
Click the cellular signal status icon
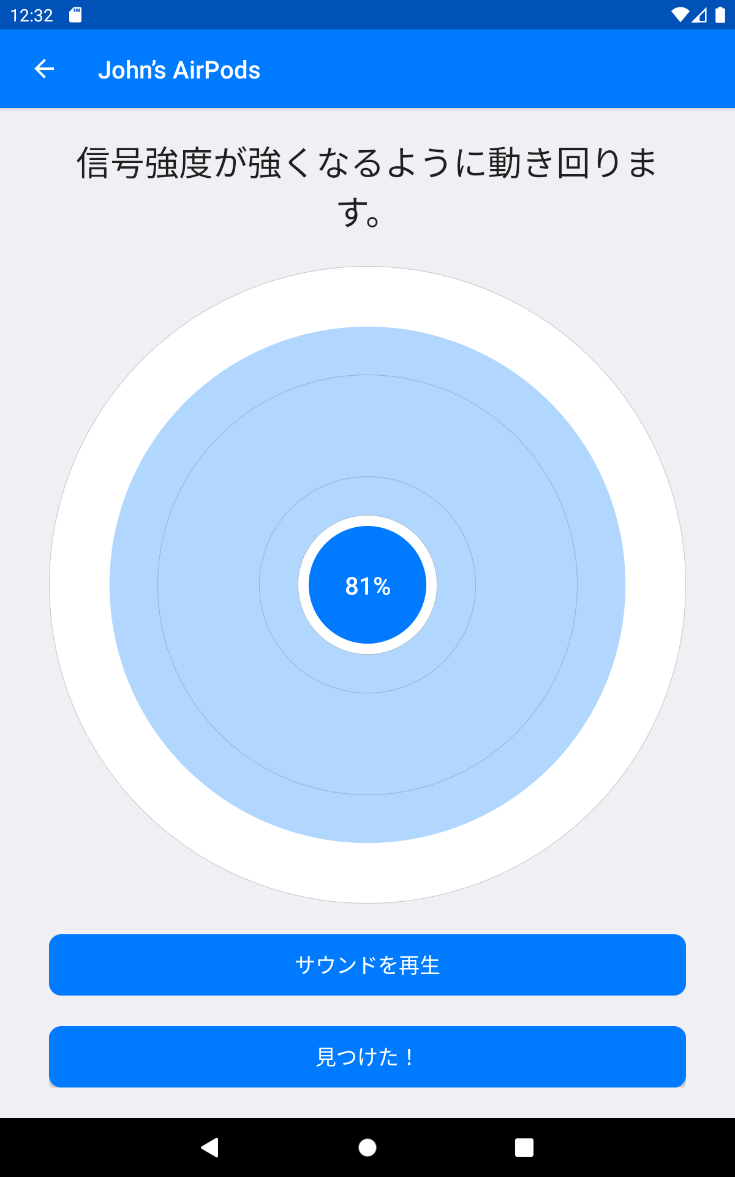[699, 15]
